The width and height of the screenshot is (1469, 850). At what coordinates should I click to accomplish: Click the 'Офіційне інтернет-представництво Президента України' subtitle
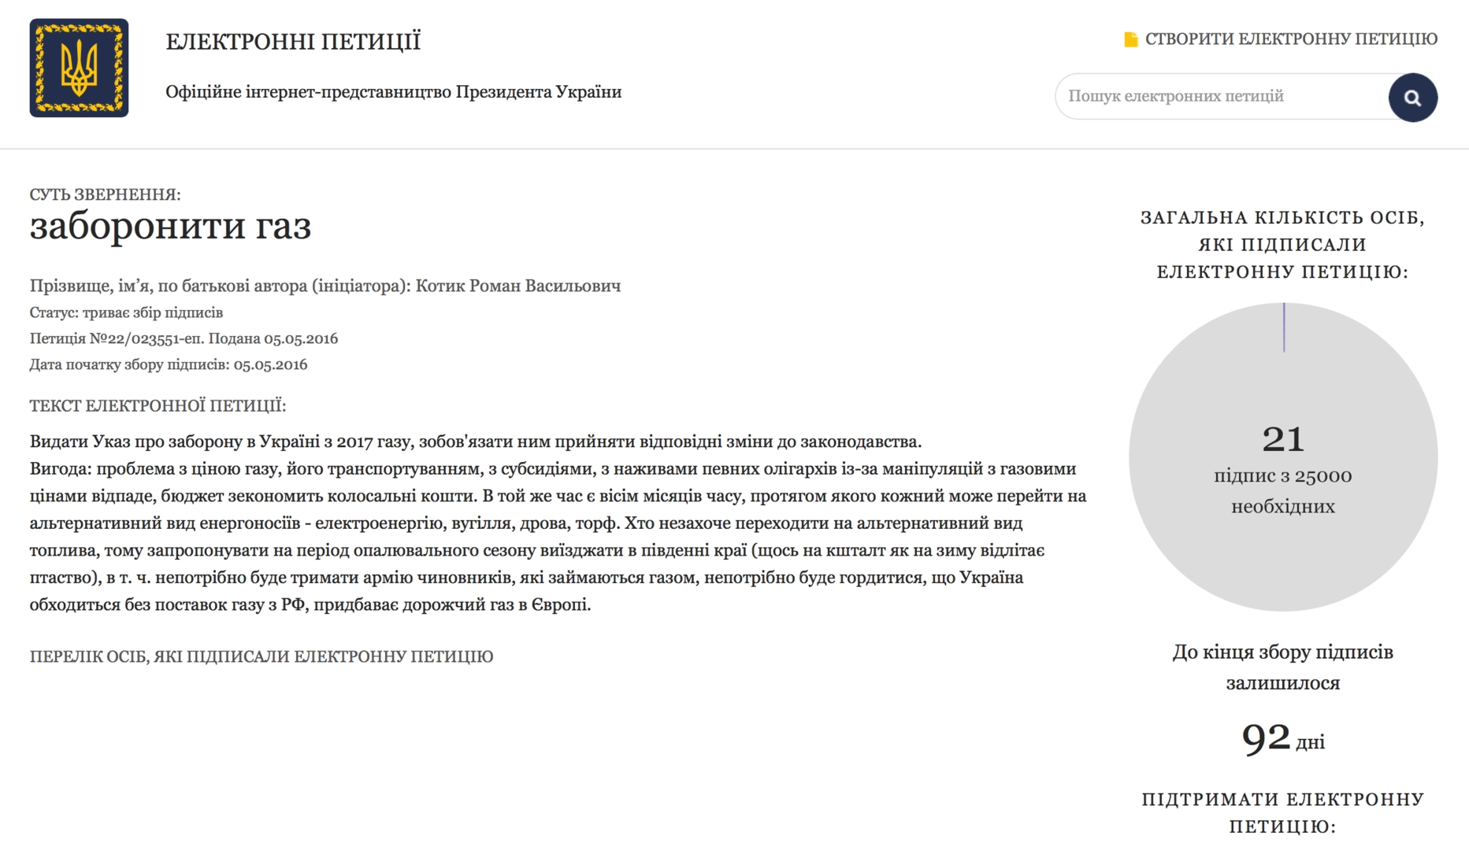[393, 92]
